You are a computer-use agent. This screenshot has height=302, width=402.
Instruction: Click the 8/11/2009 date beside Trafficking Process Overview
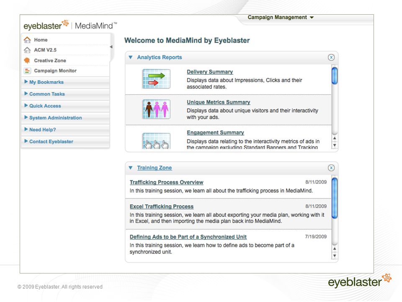[x=316, y=182]
